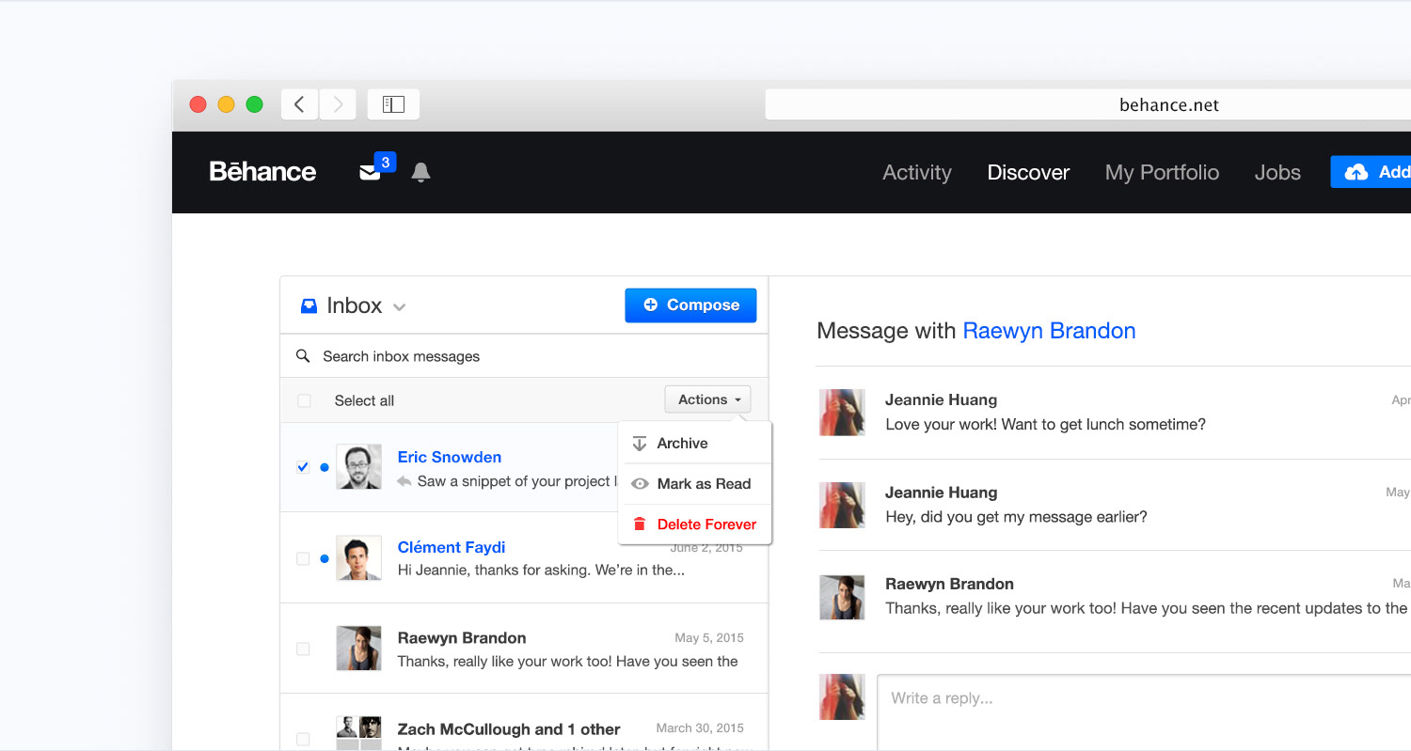Click the 'Hey, did you get my message earlier?' text
This screenshot has height=751, width=1411.
tap(1016, 516)
